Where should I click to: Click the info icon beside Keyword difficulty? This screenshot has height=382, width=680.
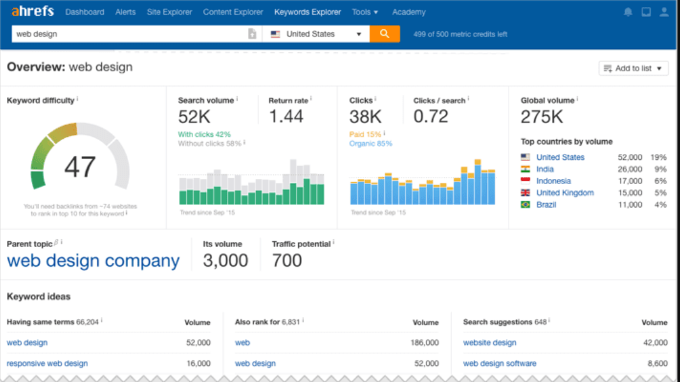pos(78,99)
